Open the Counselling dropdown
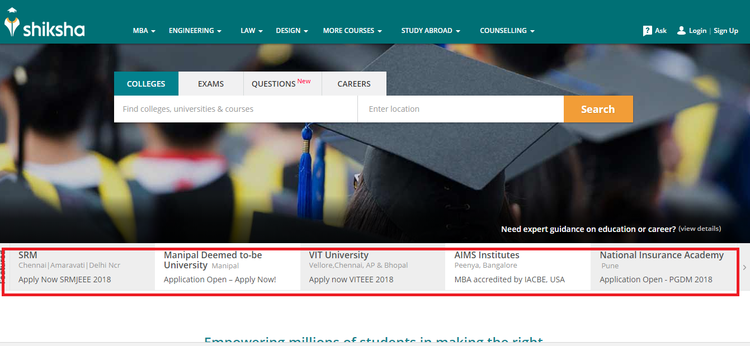 pyautogui.click(x=507, y=31)
